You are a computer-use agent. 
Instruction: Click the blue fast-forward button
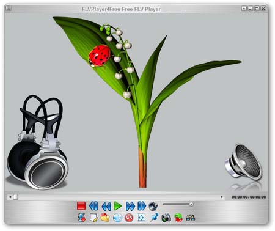[x=130, y=206]
